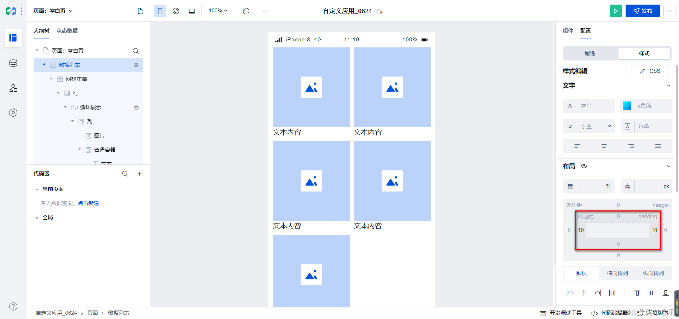
Task: Click the new page file icon
Action: (140, 11)
